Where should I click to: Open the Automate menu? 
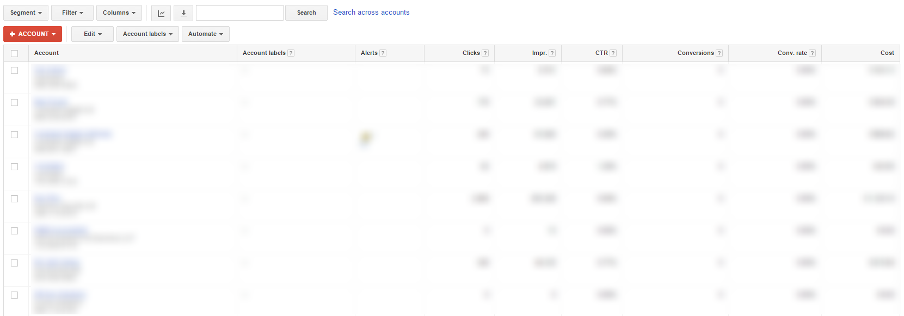point(206,34)
